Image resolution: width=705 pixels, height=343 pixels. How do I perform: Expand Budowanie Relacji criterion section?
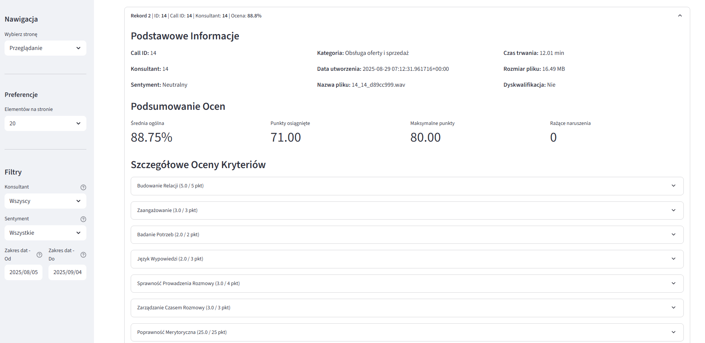click(407, 186)
